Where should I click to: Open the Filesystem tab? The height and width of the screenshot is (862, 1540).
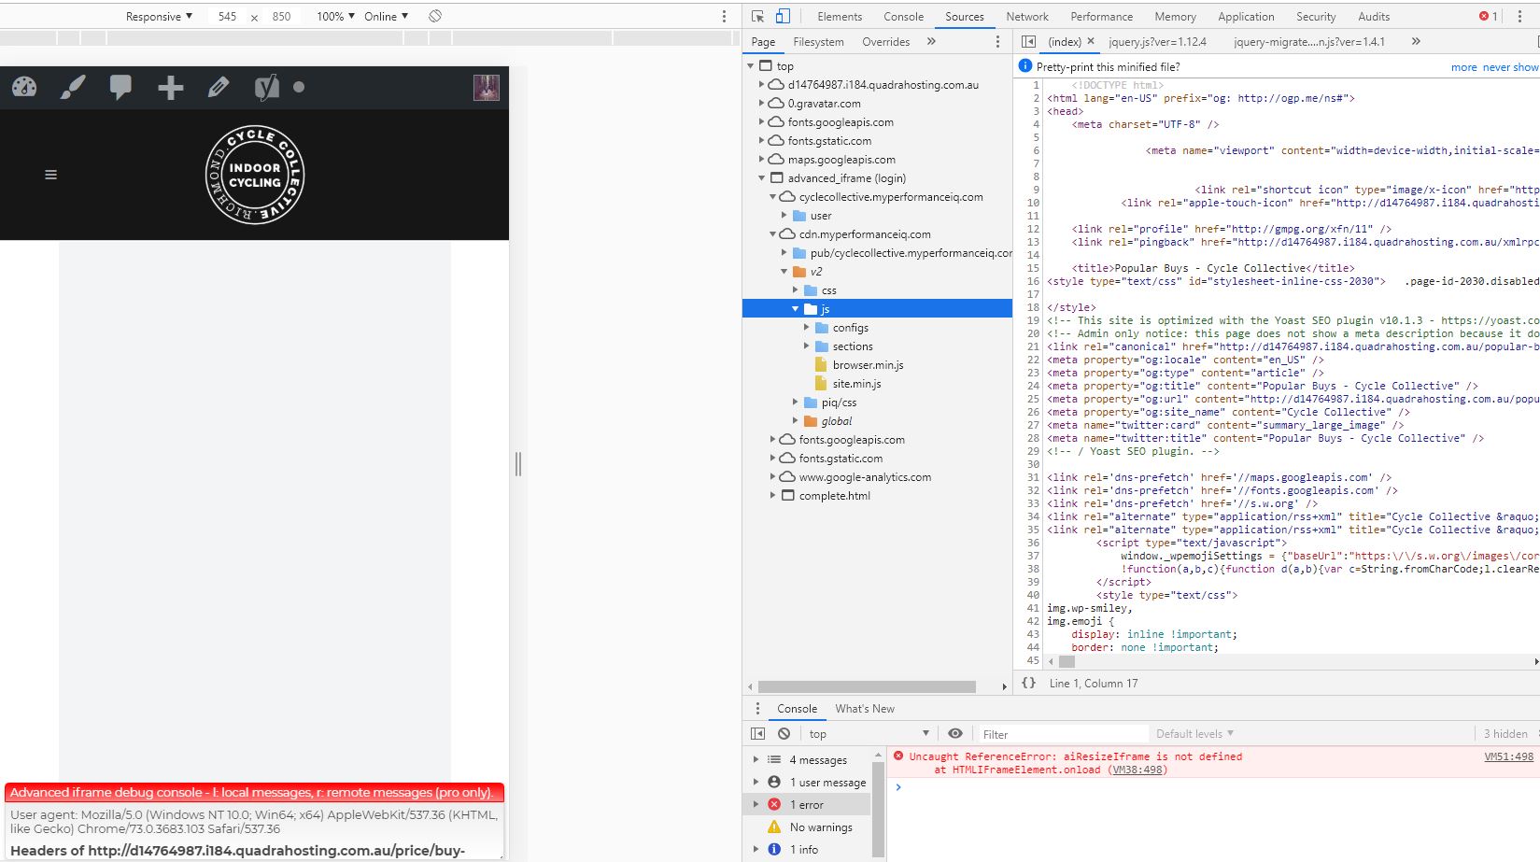[818, 42]
